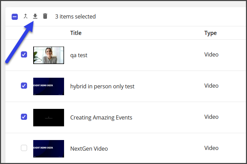Download the selected items
This screenshot has width=247, height=164.
click(x=35, y=16)
